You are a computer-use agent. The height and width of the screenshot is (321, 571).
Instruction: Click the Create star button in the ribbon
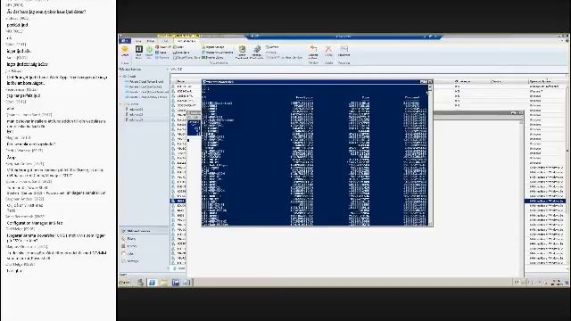(125, 51)
